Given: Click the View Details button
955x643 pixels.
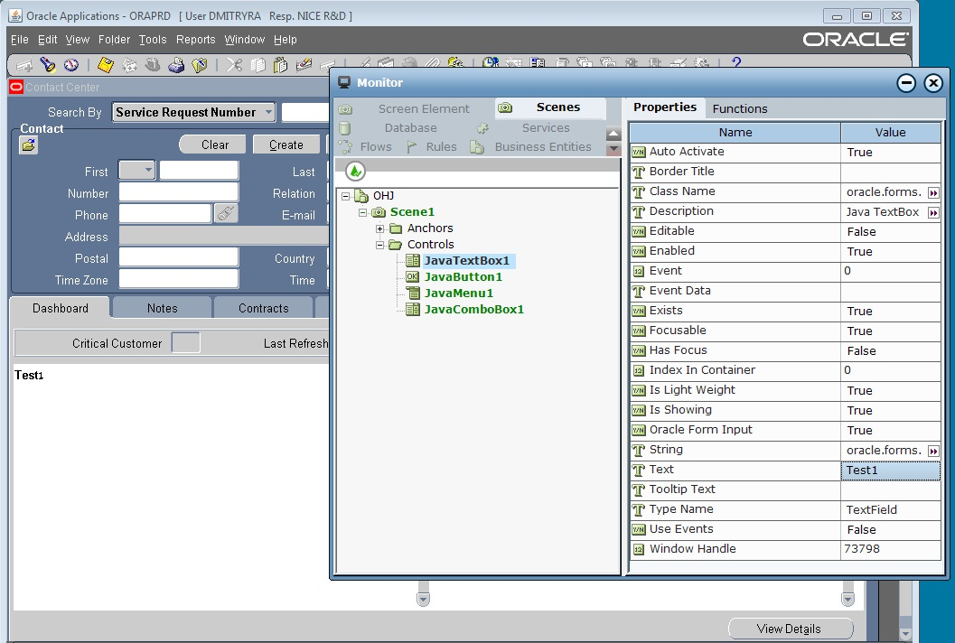Looking at the screenshot, I should (x=790, y=629).
